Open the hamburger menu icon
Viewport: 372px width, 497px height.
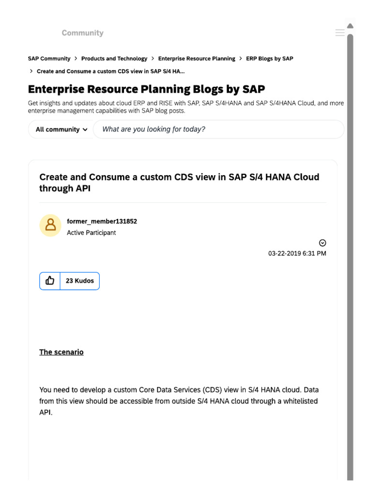(340, 33)
